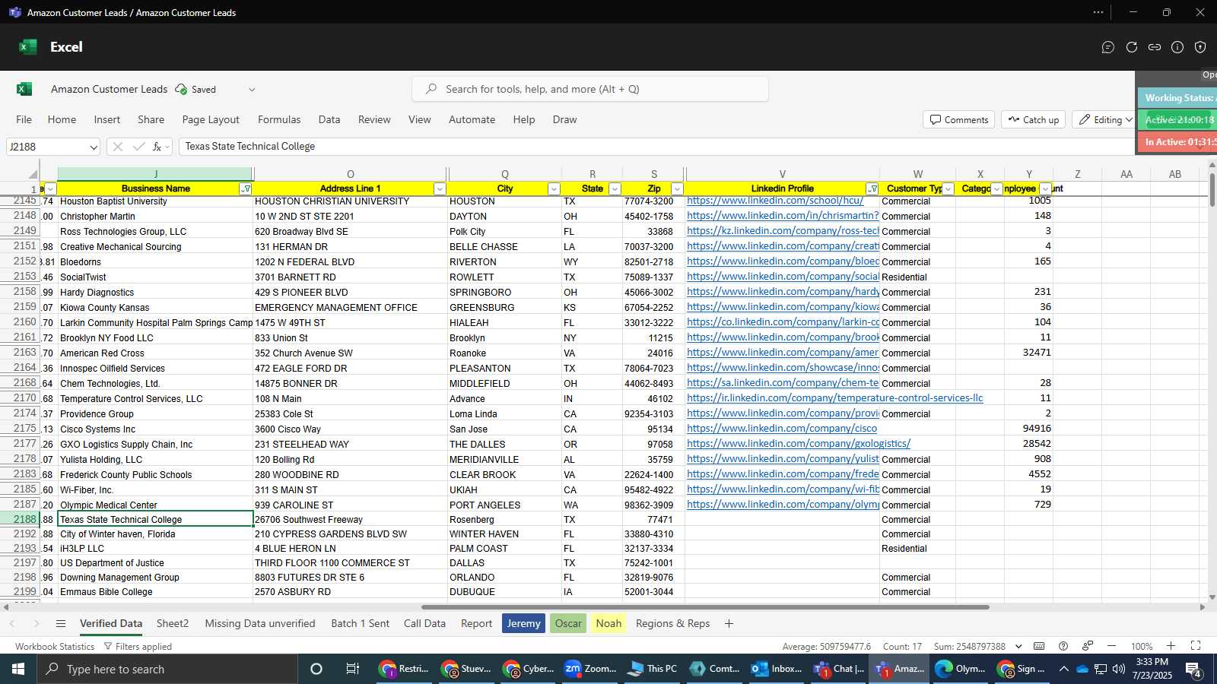Click the feedback icon in status bar
This screenshot has width=1217, height=684.
coord(1088,646)
